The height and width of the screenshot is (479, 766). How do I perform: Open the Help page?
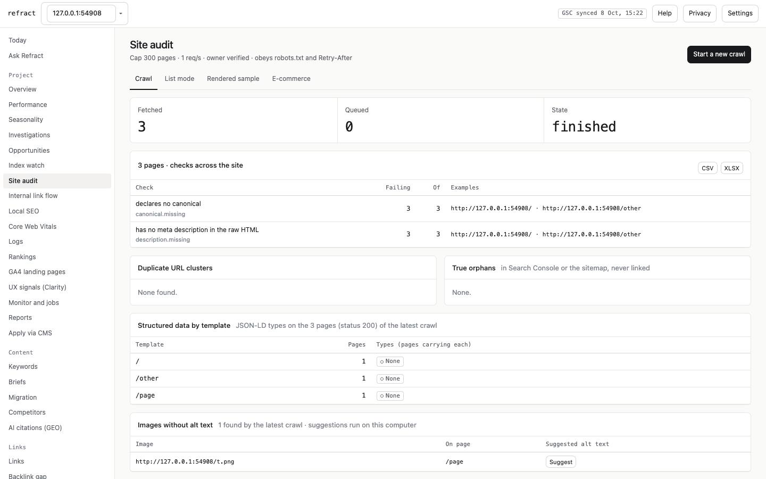coord(664,13)
